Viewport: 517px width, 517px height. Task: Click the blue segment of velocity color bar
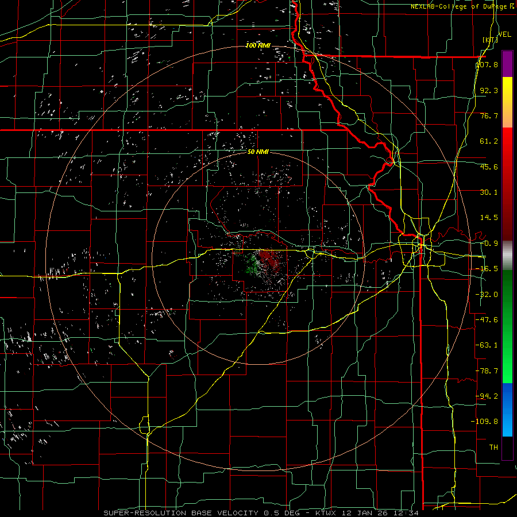(x=507, y=410)
